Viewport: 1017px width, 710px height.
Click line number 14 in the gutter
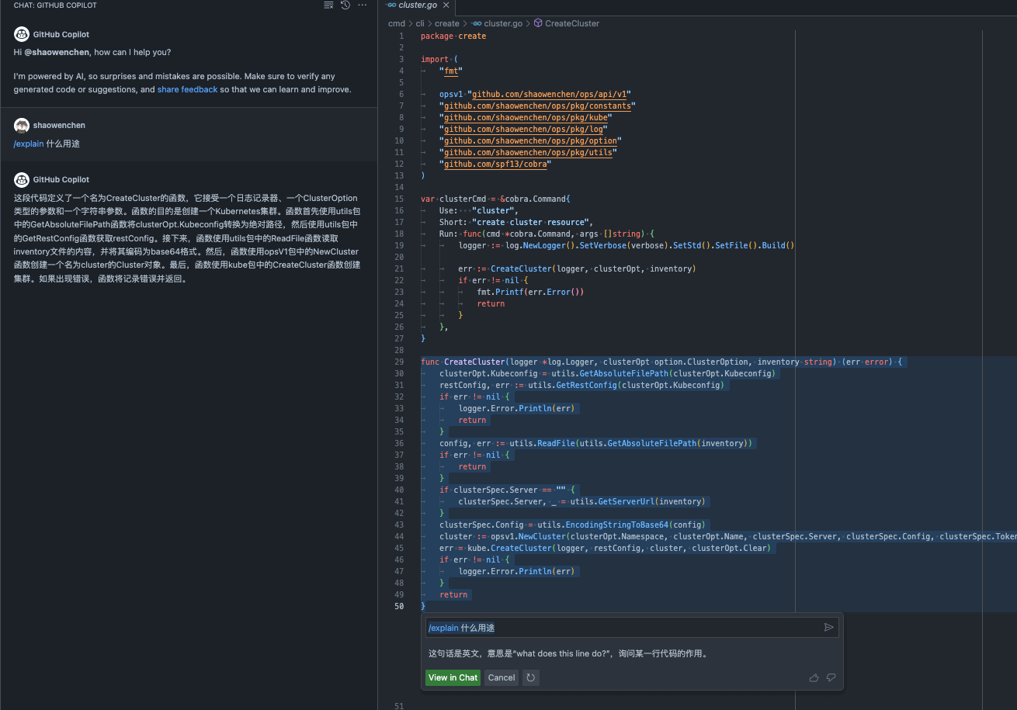pos(399,187)
